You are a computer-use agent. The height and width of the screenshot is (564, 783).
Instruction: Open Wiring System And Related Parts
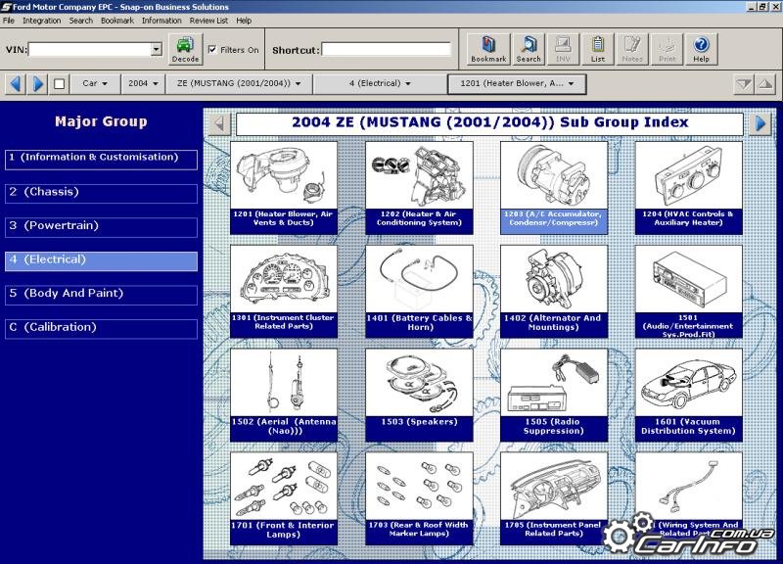pyautogui.click(x=689, y=498)
